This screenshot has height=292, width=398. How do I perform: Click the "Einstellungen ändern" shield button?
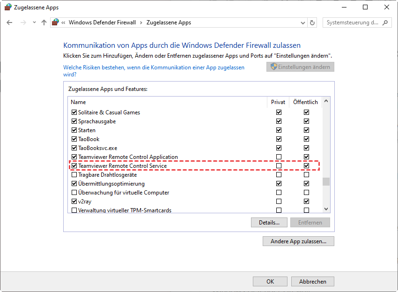click(300, 67)
